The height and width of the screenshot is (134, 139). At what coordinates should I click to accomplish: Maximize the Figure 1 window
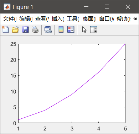(x=107, y=7)
